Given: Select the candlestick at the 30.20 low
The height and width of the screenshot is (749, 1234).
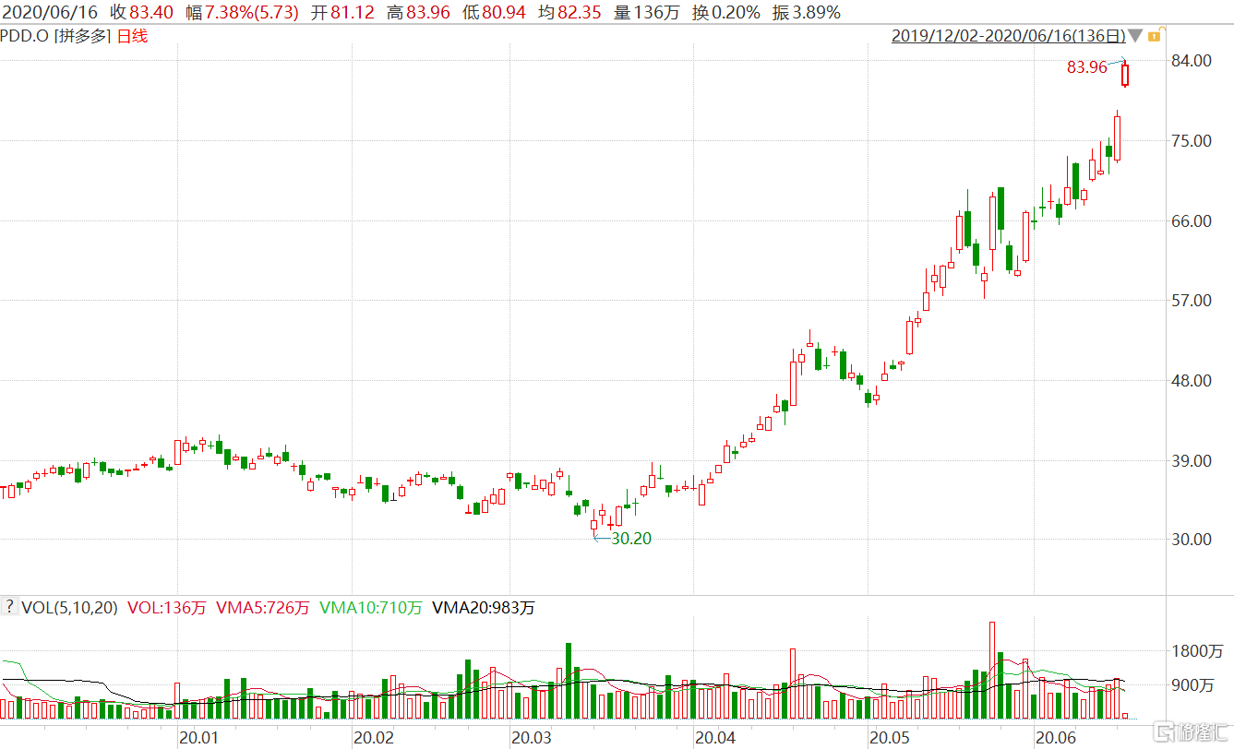Looking at the screenshot, I should (593, 523).
